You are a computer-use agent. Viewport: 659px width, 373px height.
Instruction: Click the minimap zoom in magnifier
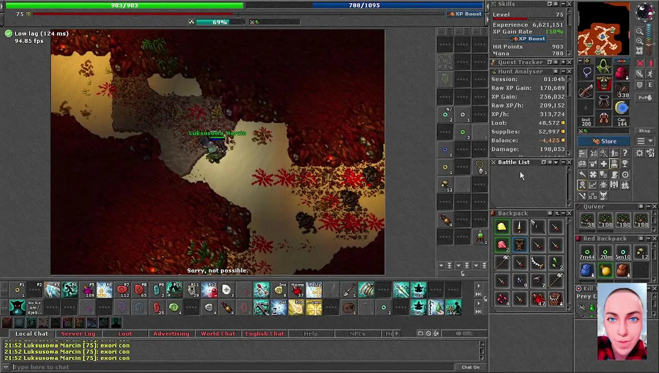[639, 41]
